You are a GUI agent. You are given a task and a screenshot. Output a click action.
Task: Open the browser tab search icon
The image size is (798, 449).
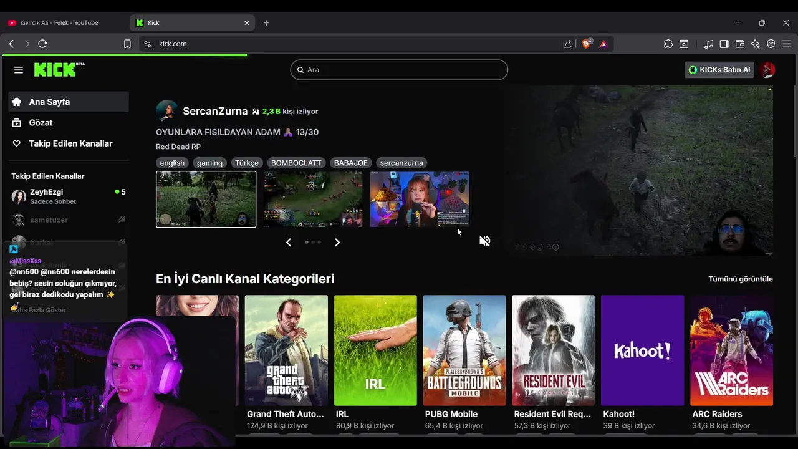[x=684, y=44]
